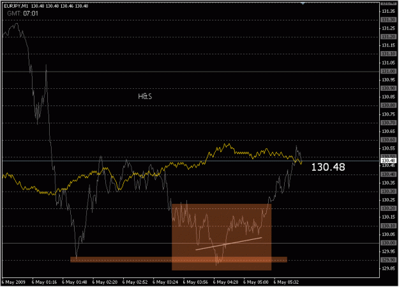Click the 130.85 price axis label

point(388,97)
